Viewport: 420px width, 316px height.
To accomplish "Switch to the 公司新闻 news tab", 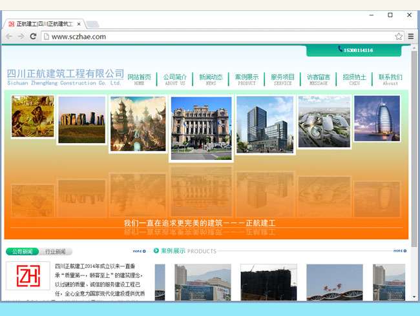I will coord(22,252).
